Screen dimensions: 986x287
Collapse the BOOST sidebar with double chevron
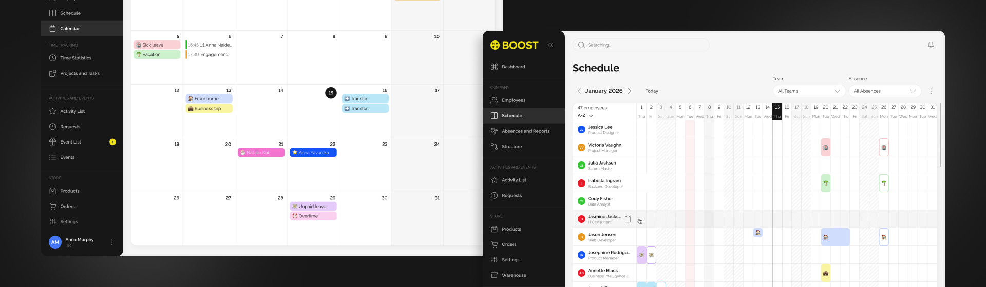tap(551, 45)
